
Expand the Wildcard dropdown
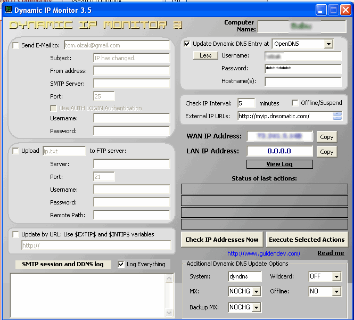point(336,277)
